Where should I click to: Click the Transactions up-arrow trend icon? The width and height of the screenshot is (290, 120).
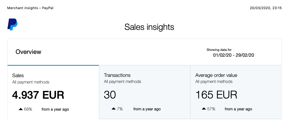[x=114, y=109]
